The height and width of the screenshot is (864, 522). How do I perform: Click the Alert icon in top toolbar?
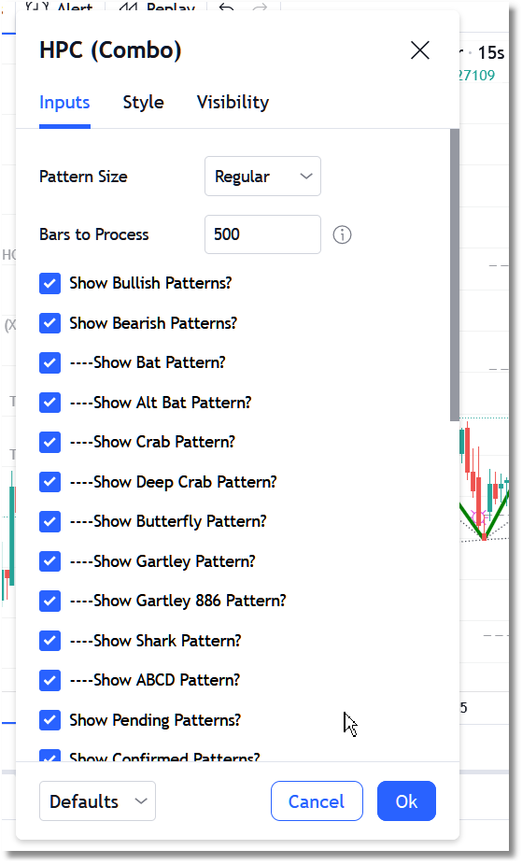tap(37, 7)
